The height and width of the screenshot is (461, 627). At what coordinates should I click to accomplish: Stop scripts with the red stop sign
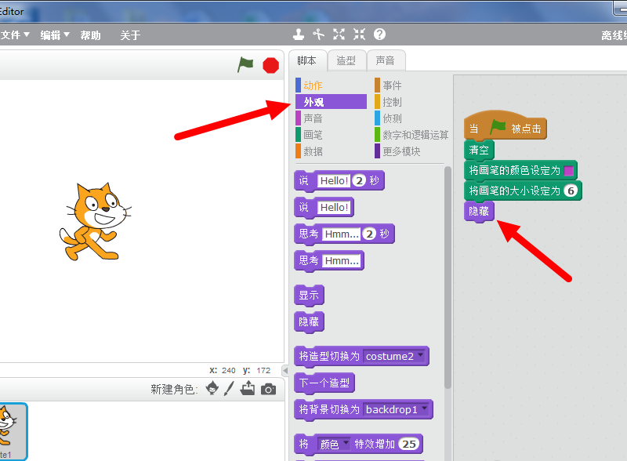click(270, 65)
